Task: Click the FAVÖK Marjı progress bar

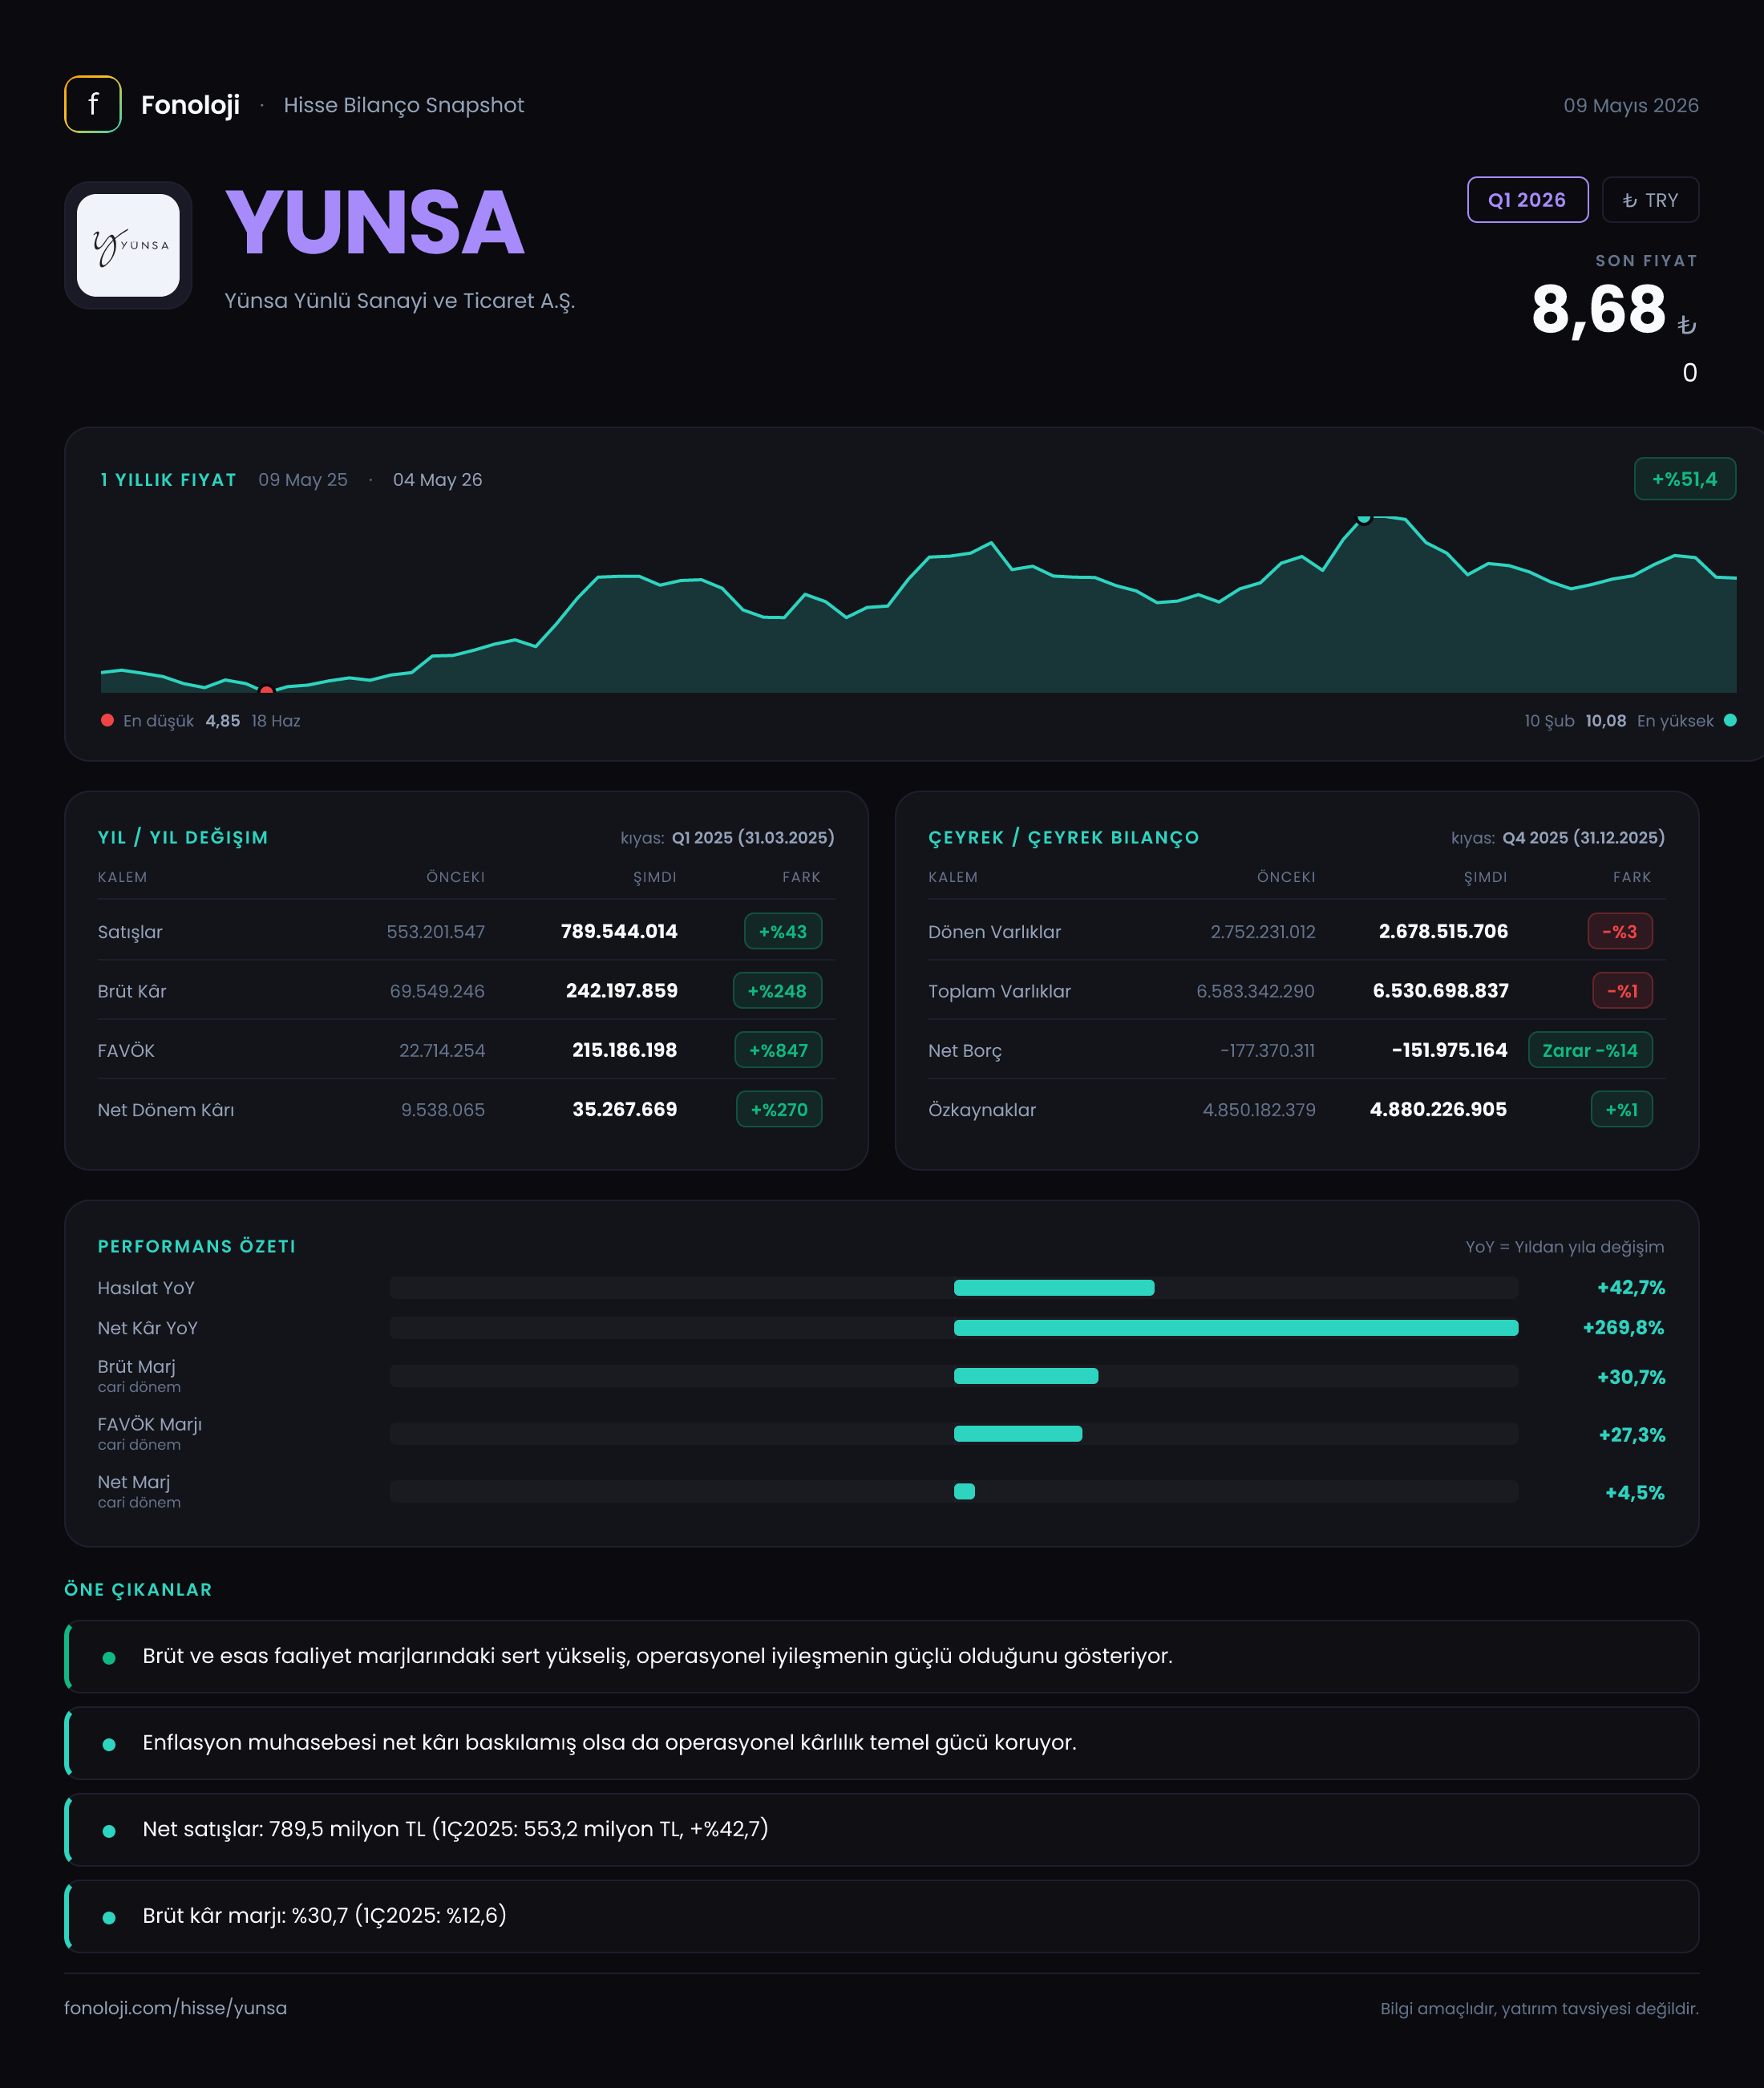Action: coord(954,1434)
